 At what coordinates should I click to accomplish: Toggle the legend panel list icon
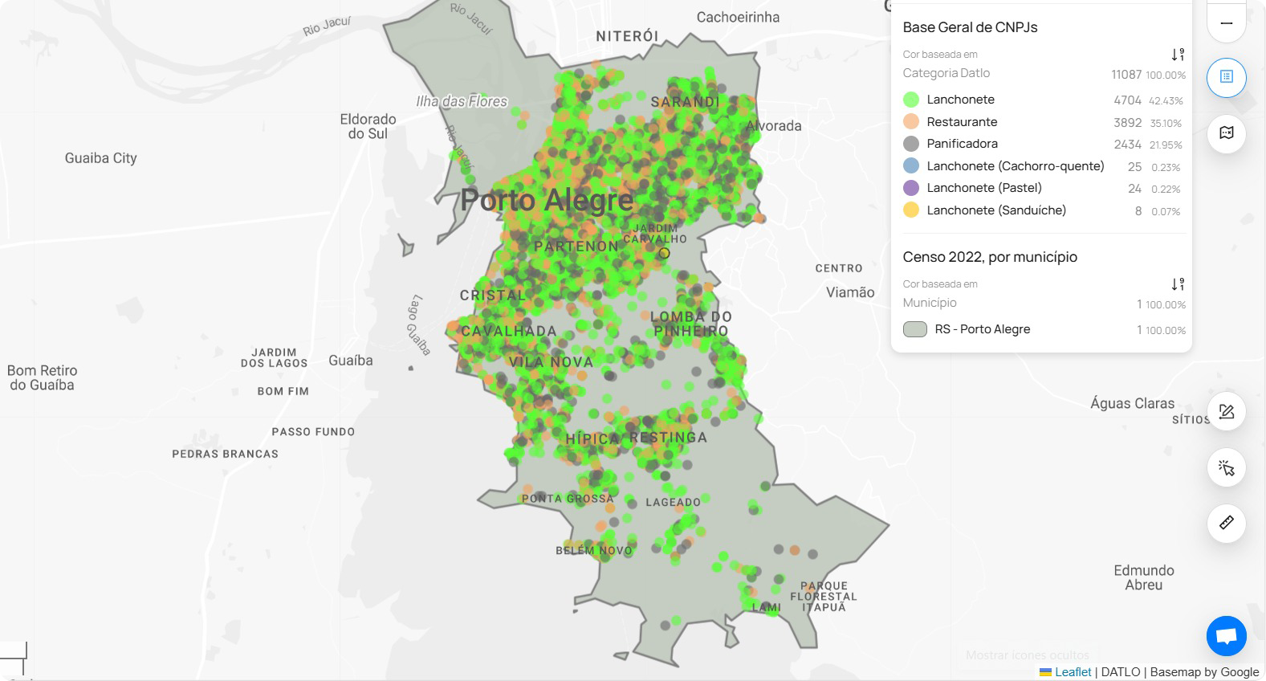click(1226, 77)
